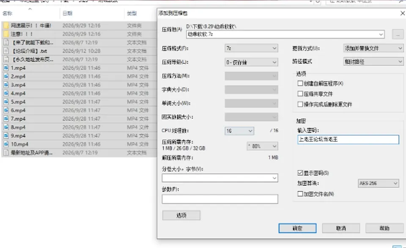
Task: Click the video file icon of 8.mp4
Action: pyautogui.click(x=6, y=127)
